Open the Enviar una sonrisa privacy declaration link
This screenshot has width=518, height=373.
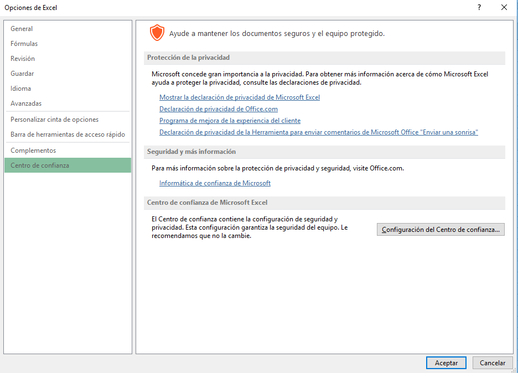318,132
